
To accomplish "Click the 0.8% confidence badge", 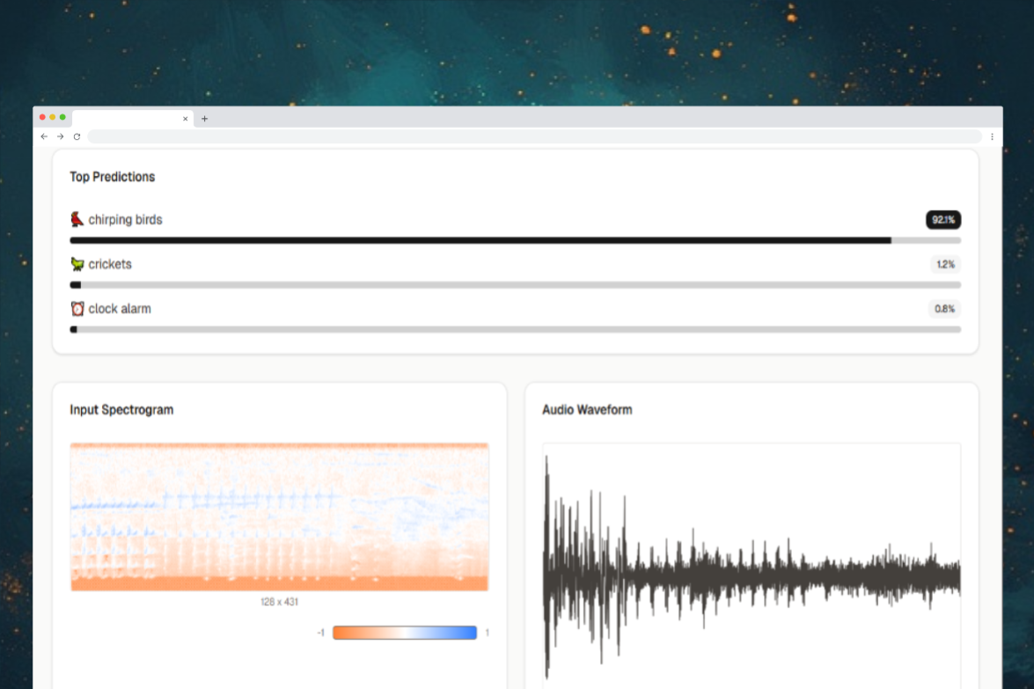I will [x=944, y=309].
